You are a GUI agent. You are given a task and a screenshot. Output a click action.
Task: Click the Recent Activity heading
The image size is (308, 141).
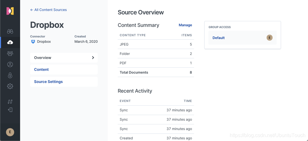click(135, 91)
